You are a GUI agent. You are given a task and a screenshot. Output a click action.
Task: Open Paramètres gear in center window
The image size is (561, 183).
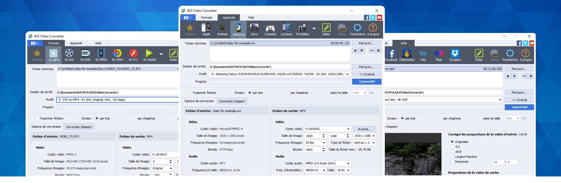357,29
